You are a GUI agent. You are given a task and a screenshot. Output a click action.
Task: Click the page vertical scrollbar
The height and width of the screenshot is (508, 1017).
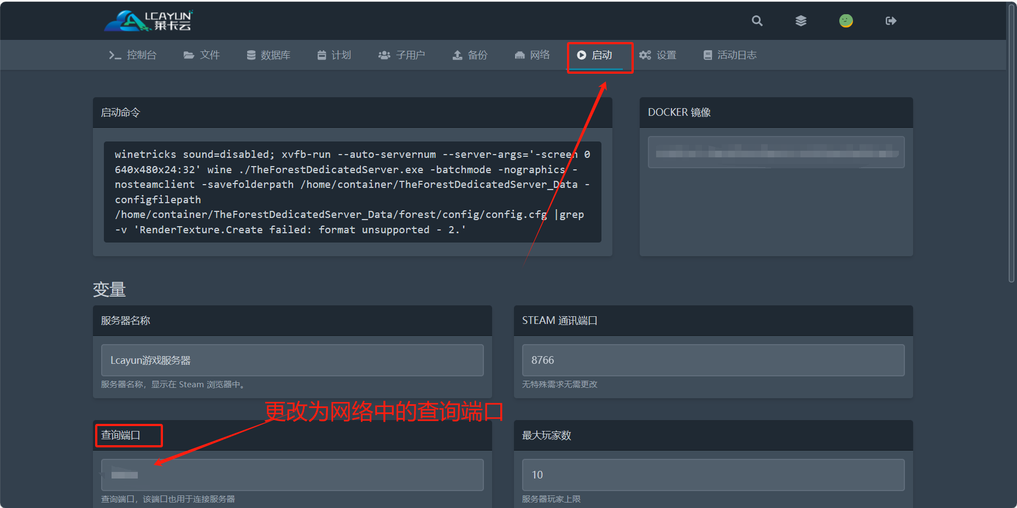(1012, 143)
